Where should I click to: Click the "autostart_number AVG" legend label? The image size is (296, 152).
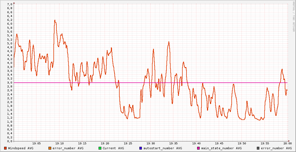point(162,148)
